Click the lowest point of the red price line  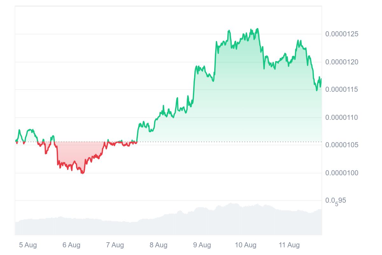[83, 173]
